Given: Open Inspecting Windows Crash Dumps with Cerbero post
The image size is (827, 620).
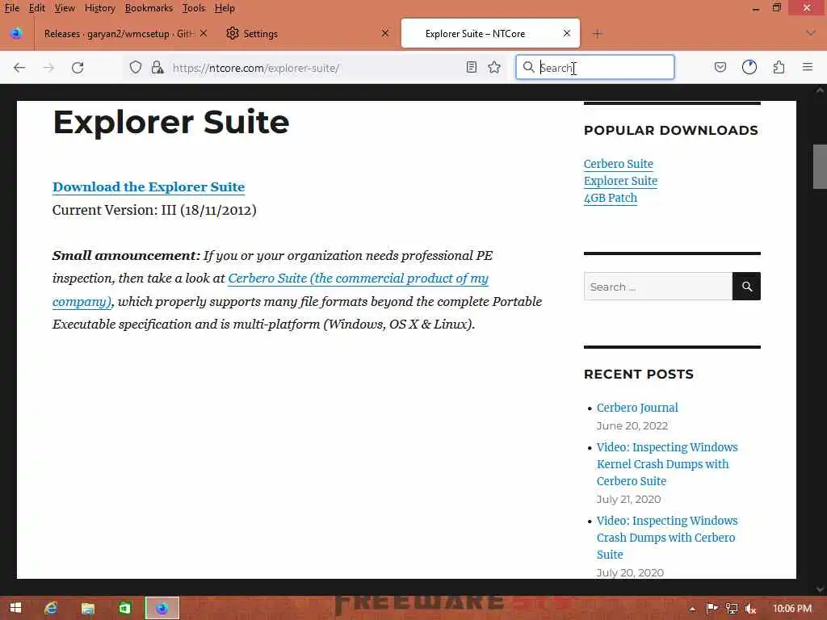Looking at the screenshot, I should pyautogui.click(x=667, y=537).
